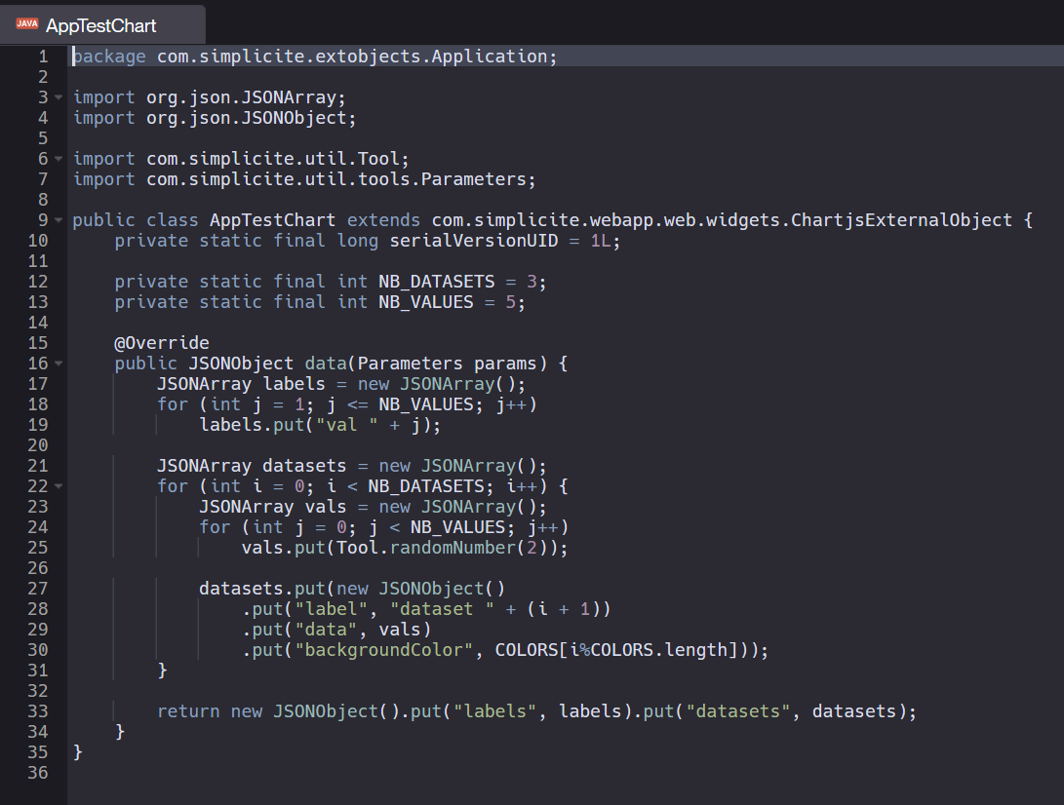This screenshot has height=805, width=1064.
Task: Click line number 20 in the gutter
Action: [37, 445]
